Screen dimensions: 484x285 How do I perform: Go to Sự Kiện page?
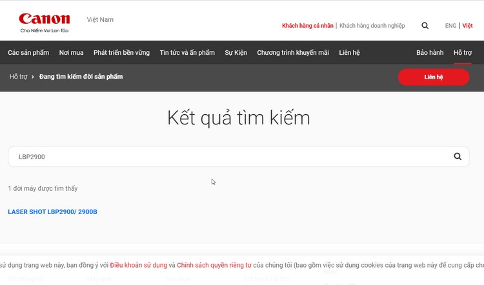coord(236,52)
